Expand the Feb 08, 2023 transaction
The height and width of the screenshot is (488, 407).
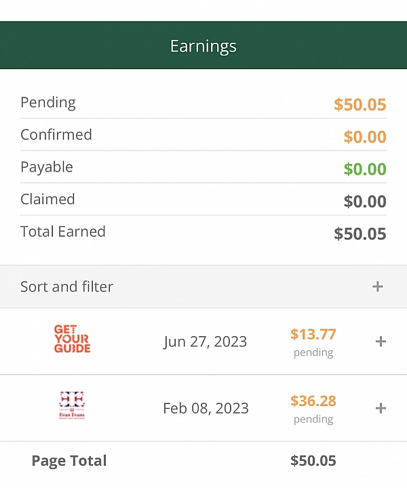coord(381,408)
